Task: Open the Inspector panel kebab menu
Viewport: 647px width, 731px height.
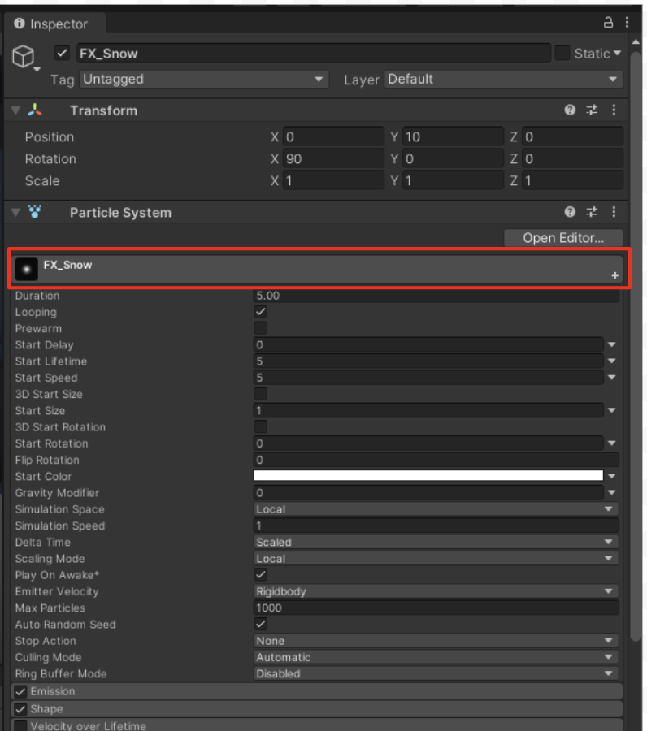Action: pyautogui.click(x=628, y=22)
